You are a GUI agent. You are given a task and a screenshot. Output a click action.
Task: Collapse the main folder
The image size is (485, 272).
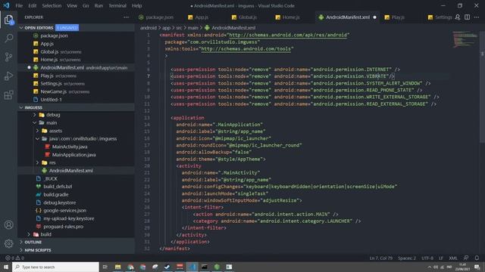pyautogui.click(x=35, y=122)
